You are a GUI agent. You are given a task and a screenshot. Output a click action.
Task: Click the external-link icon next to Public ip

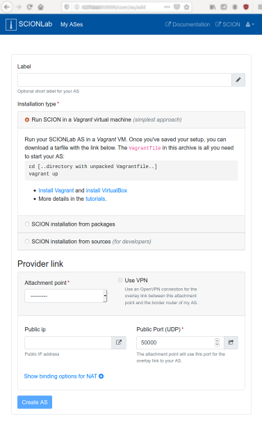[x=119, y=342]
